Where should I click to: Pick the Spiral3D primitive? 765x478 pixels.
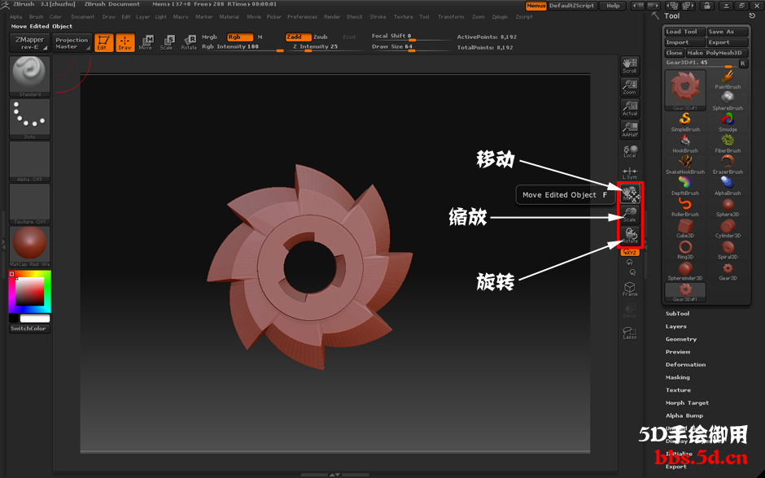(728, 250)
